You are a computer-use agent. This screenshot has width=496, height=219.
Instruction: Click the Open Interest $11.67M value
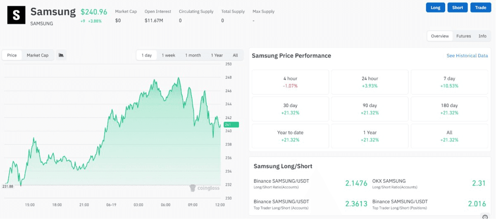click(x=153, y=20)
